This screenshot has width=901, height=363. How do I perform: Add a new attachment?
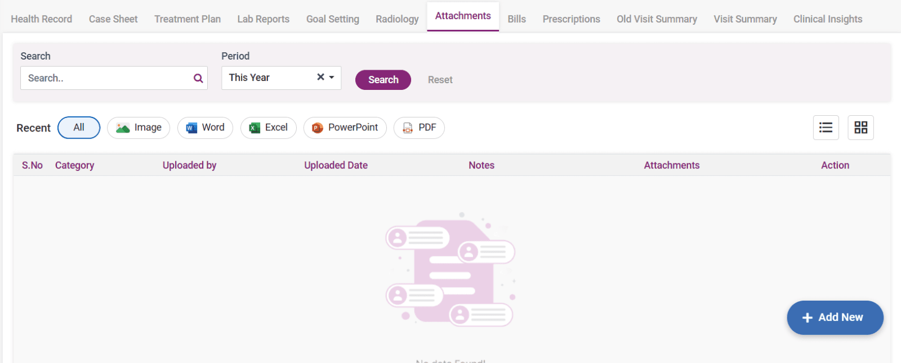click(835, 317)
